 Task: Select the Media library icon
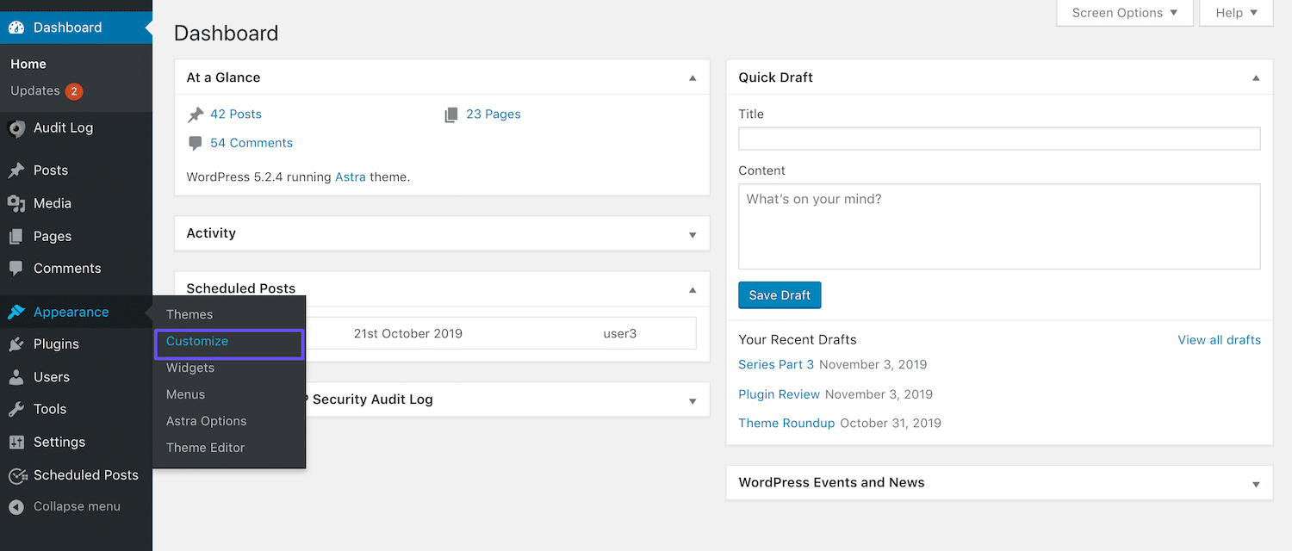(15, 202)
